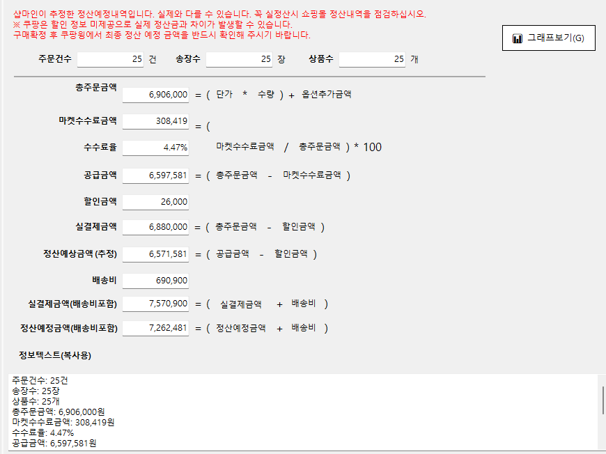Select the 마켓수수료금액 field showing 308,419
Viewport: 606px width, 454px height.
[x=155, y=121]
